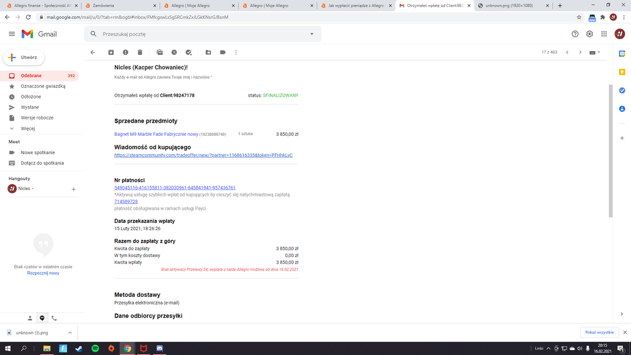Report the email as spam
This screenshot has height=355, width=631.
(126, 52)
